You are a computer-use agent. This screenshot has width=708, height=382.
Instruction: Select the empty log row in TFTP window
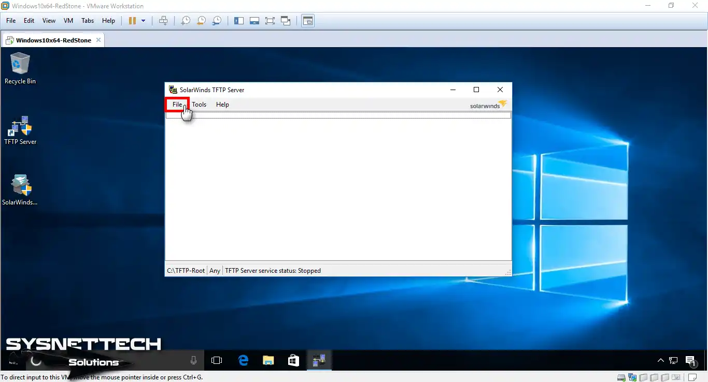pos(338,115)
